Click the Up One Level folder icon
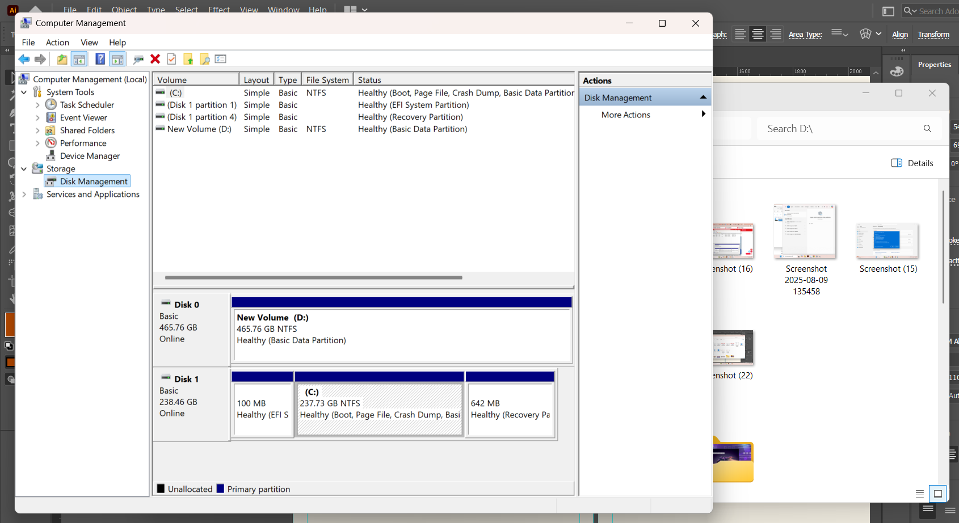 62,59
